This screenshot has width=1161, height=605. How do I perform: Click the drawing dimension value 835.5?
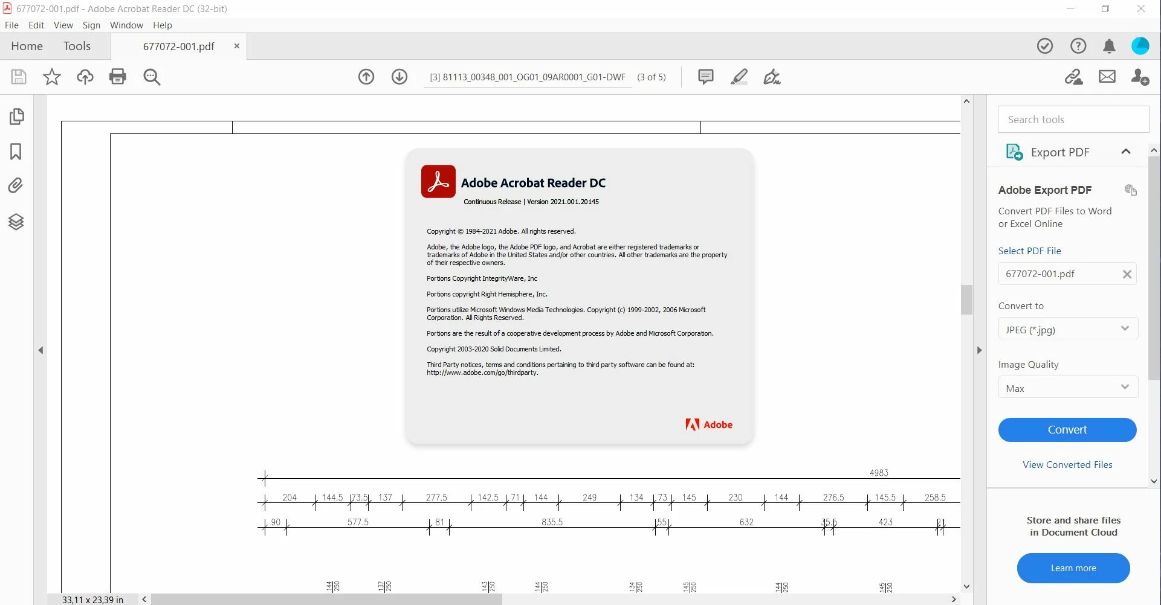pyautogui.click(x=552, y=522)
